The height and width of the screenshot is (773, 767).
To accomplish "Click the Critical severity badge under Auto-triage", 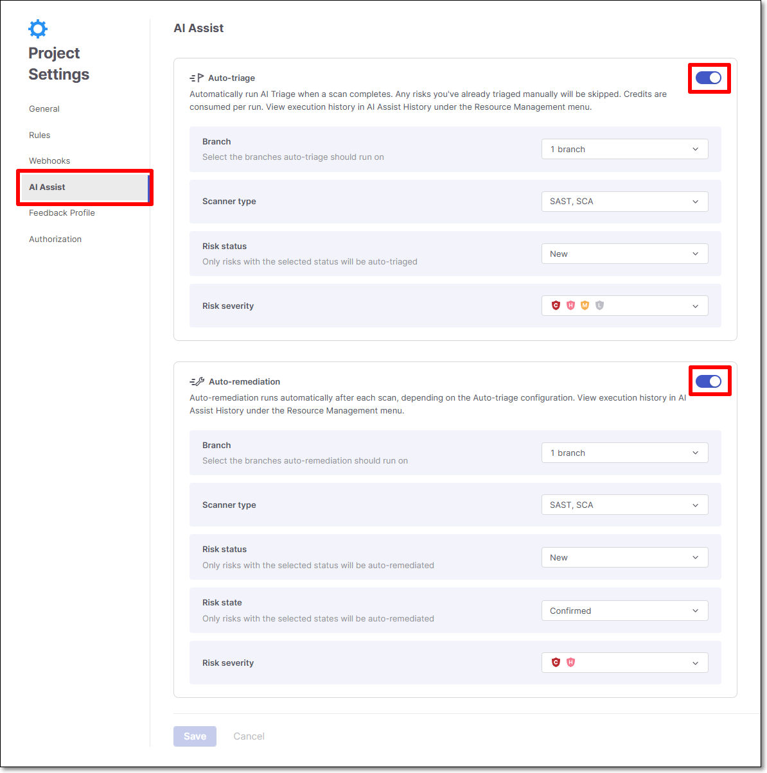I will tap(556, 306).
